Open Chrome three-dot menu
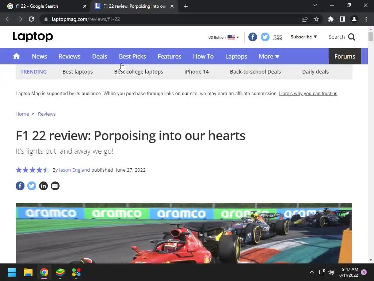The width and height of the screenshot is (374, 281). (366, 19)
